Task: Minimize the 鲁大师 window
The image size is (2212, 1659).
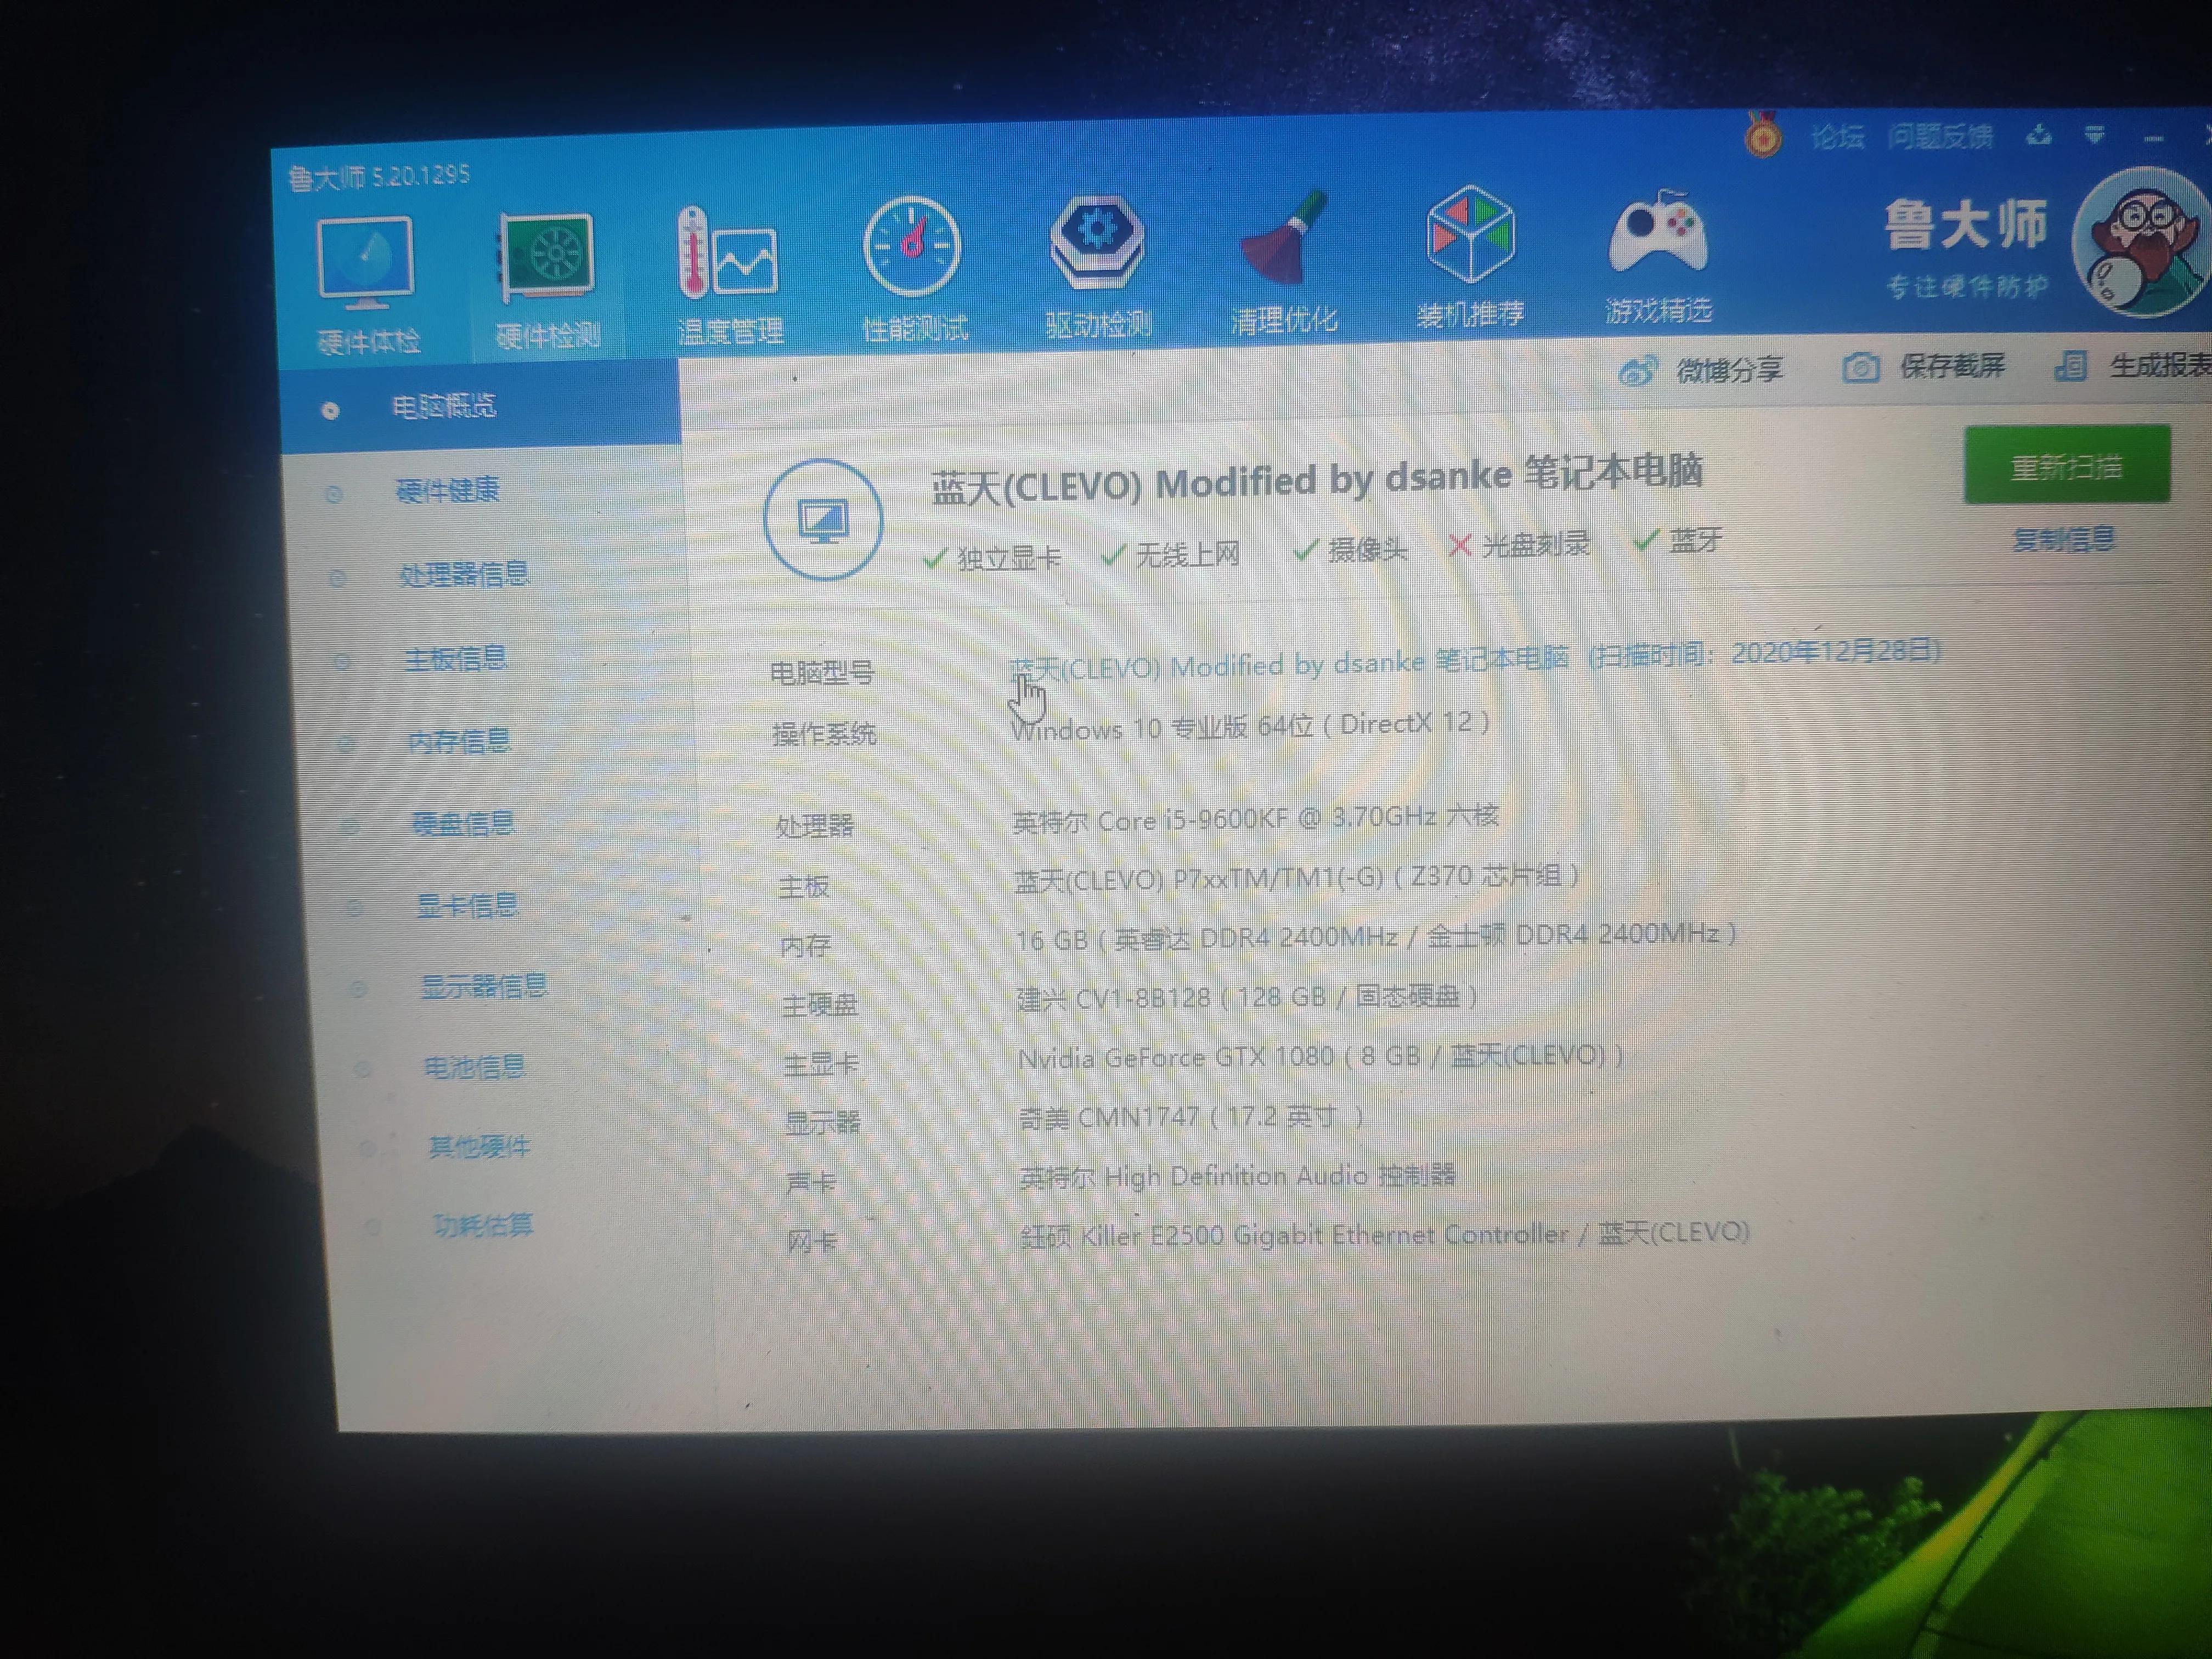Action: [x=2153, y=138]
